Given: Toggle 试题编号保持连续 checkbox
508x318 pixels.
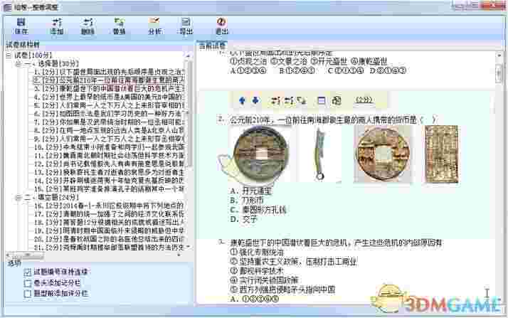Looking at the screenshot, I should coord(28,272).
